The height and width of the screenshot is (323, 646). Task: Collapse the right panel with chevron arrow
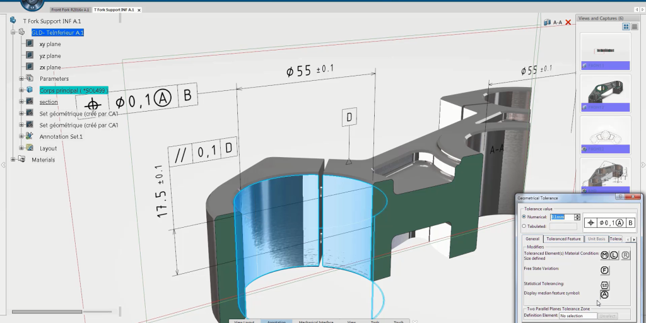tap(643, 165)
